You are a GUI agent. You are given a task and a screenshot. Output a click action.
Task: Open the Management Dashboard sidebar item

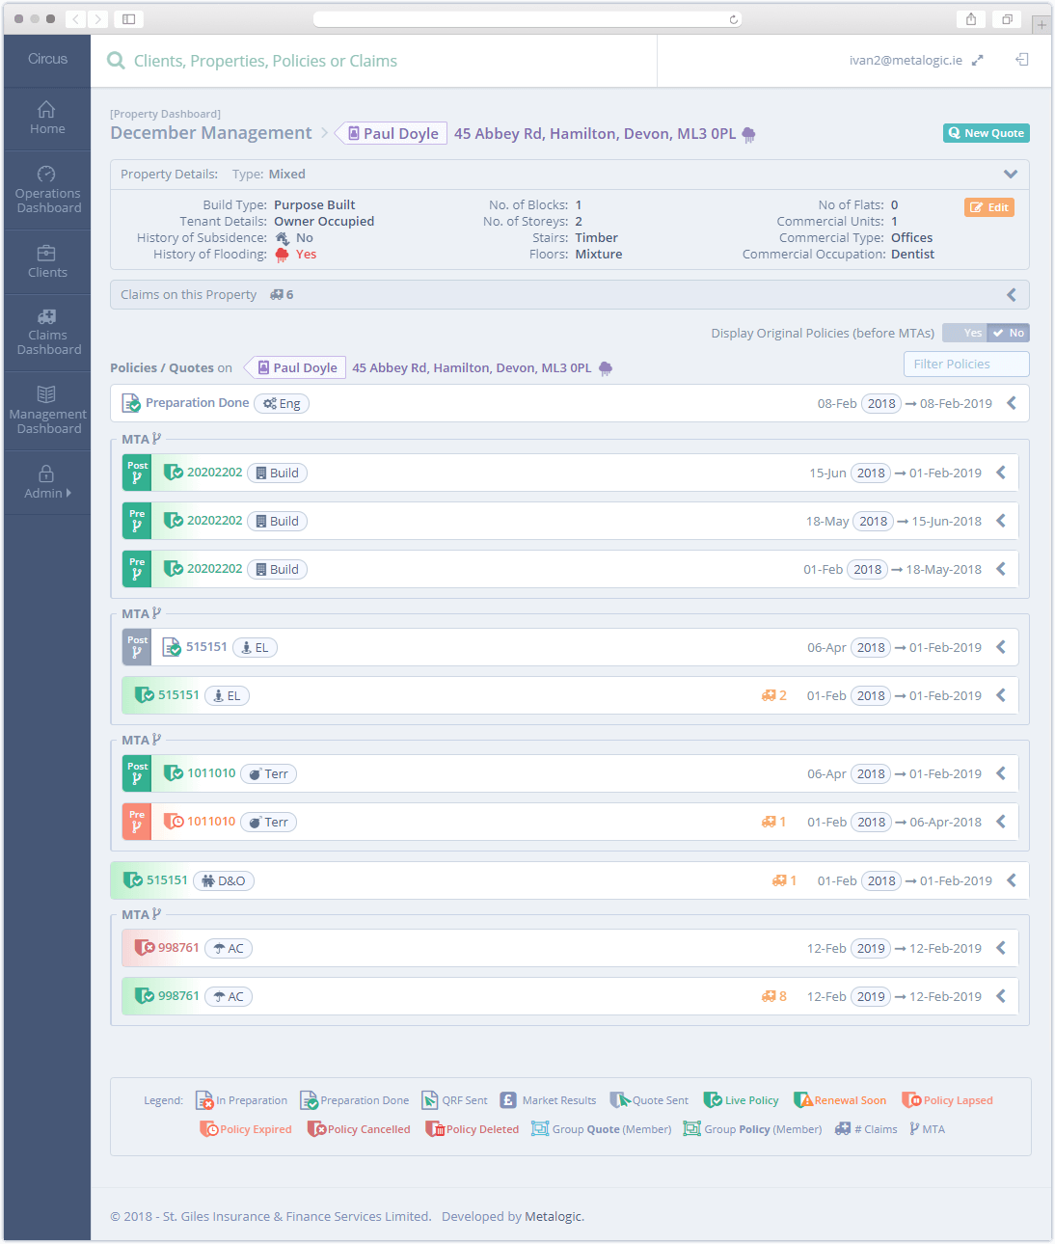48,411
